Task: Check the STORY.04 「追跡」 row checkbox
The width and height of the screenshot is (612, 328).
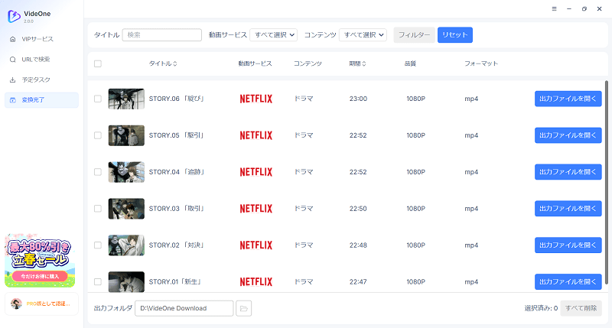Action: point(98,172)
